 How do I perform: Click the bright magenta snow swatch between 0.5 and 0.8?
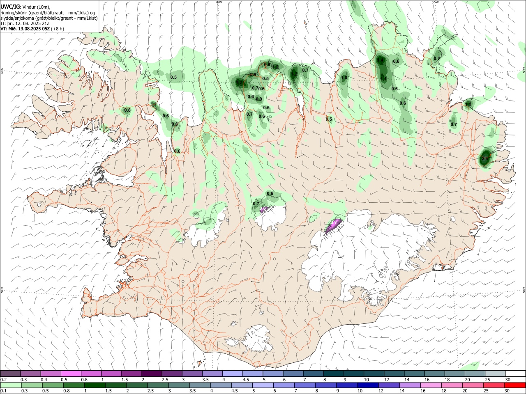pos(71,373)
